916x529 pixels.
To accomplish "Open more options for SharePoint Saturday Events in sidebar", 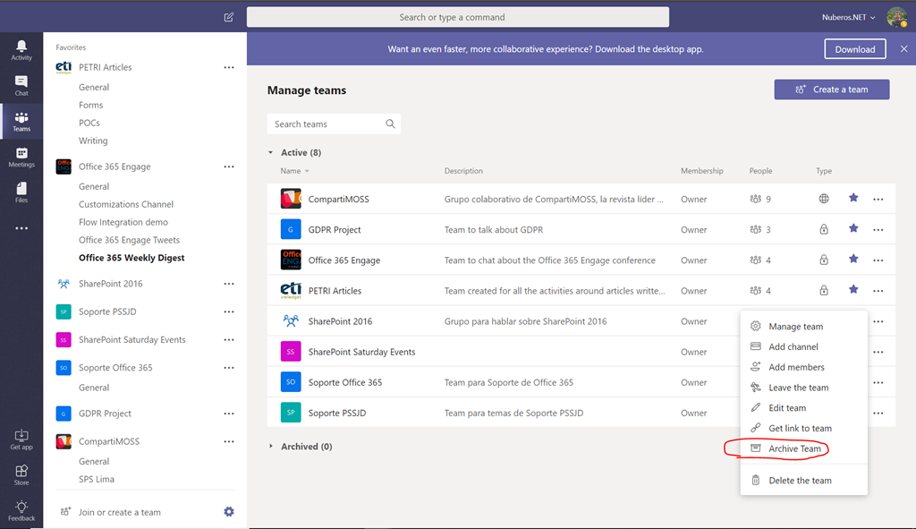I will pyautogui.click(x=229, y=339).
